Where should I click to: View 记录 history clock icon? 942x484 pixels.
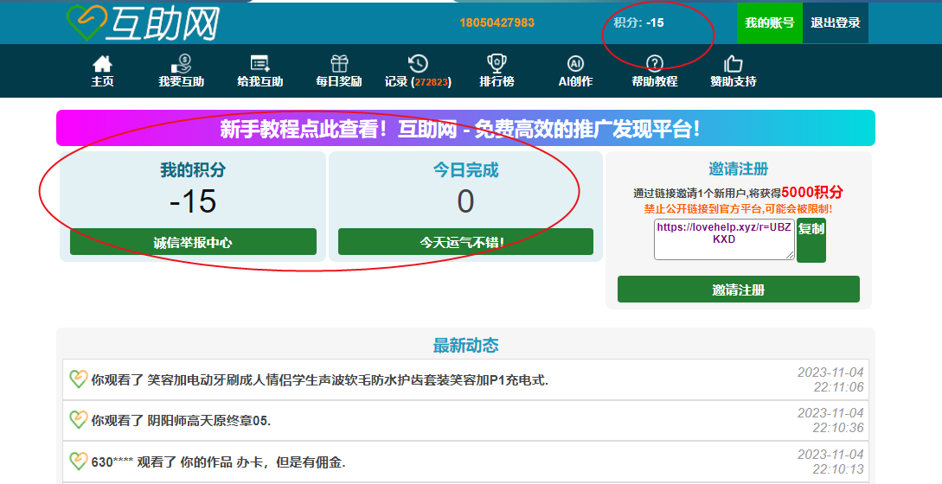click(x=418, y=63)
